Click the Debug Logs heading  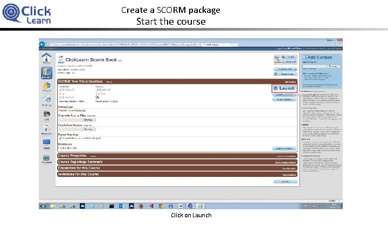[x=65, y=107]
